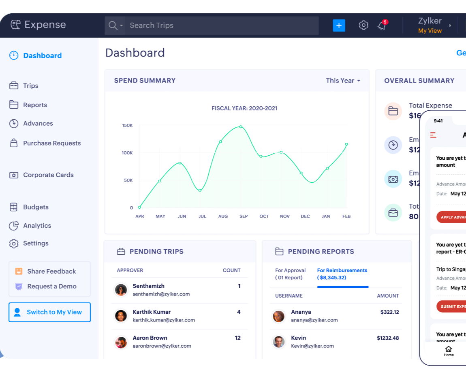The height and width of the screenshot is (372, 466).
Task: Tap the hamburger menu in mobile preview
Action: click(x=433, y=135)
